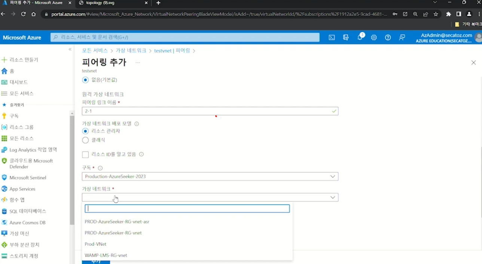This screenshot has width=482, height=264.
Task: Open the feedback icon in header
Action: click(402, 37)
